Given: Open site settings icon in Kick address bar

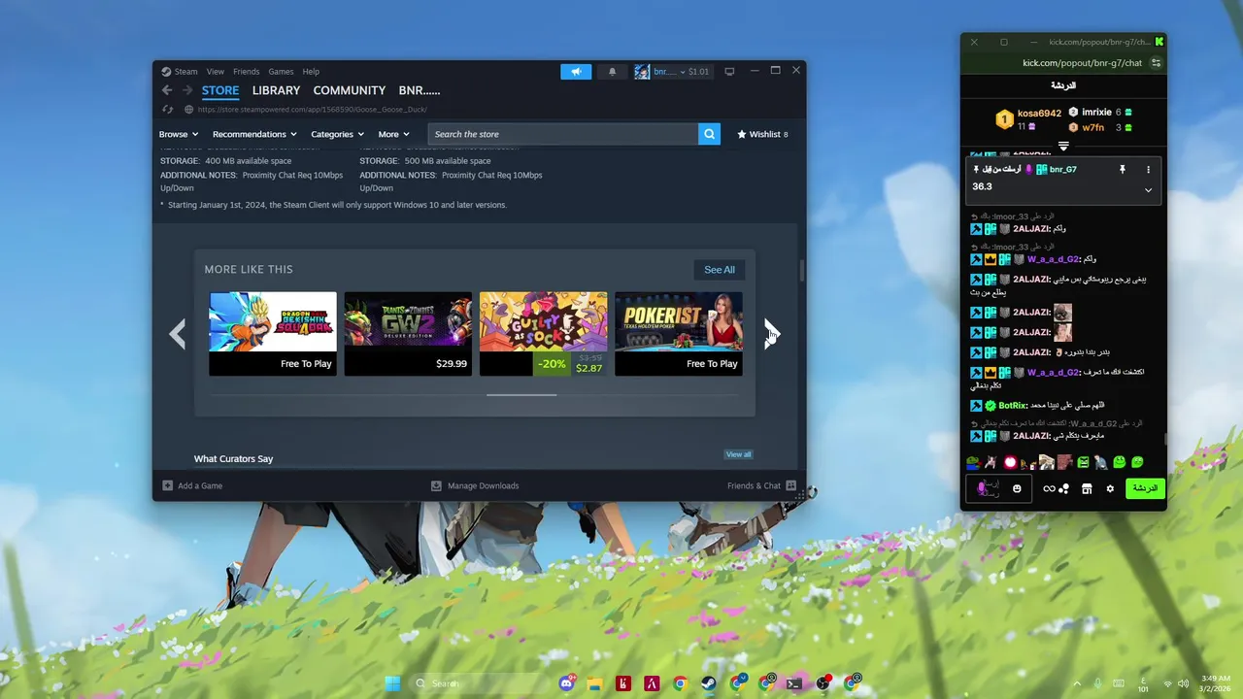Looking at the screenshot, I should click(x=1156, y=63).
